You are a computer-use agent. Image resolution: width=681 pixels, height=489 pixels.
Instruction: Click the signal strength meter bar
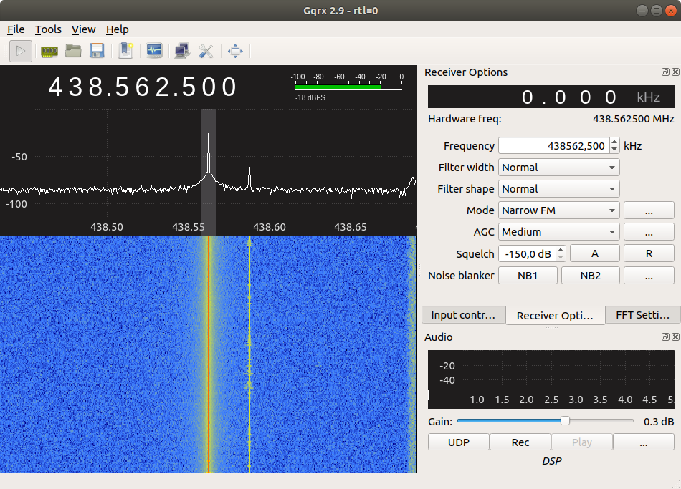348,87
